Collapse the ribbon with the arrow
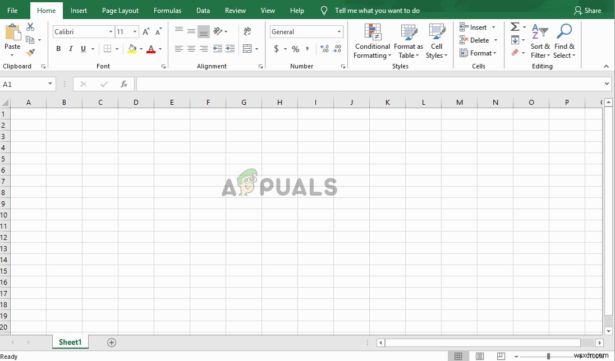Image resolution: width=615 pixels, height=361 pixels. (x=607, y=66)
